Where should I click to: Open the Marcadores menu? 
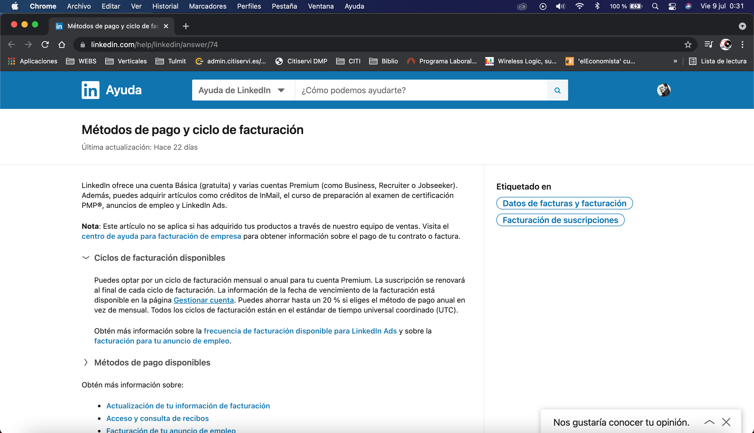click(208, 6)
